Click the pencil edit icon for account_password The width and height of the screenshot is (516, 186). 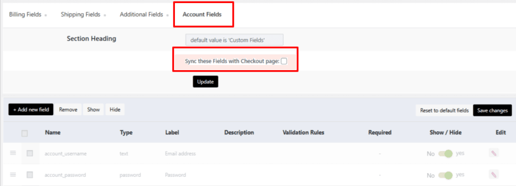493,174
